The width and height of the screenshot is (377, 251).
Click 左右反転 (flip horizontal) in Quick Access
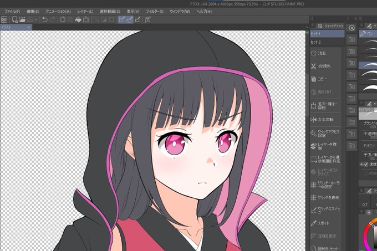click(x=325, y=119)
